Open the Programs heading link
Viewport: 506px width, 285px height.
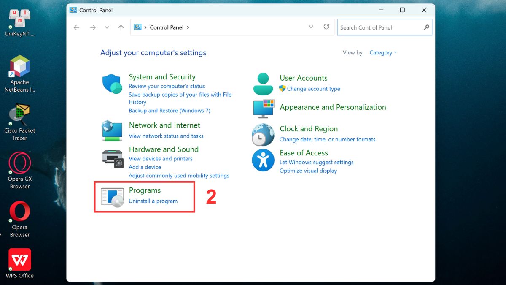point(145,190)
